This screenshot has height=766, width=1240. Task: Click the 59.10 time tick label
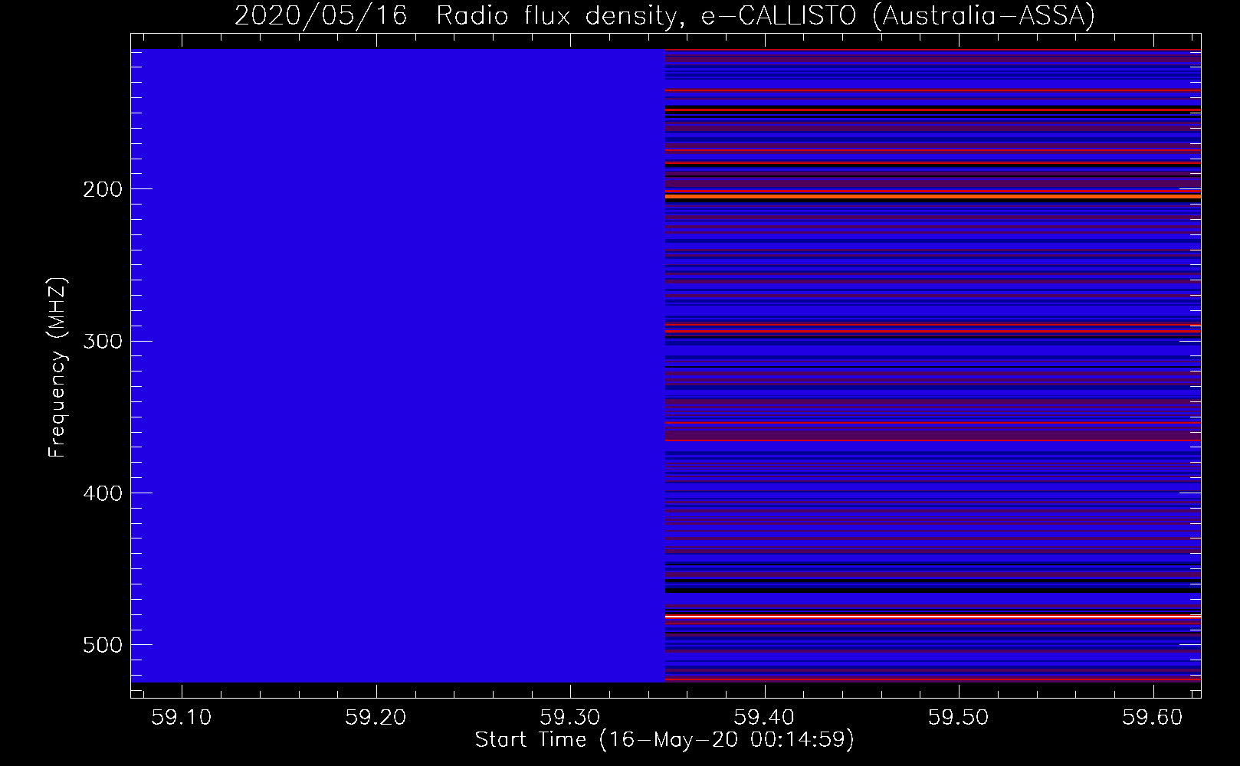(x=182, y=716)
